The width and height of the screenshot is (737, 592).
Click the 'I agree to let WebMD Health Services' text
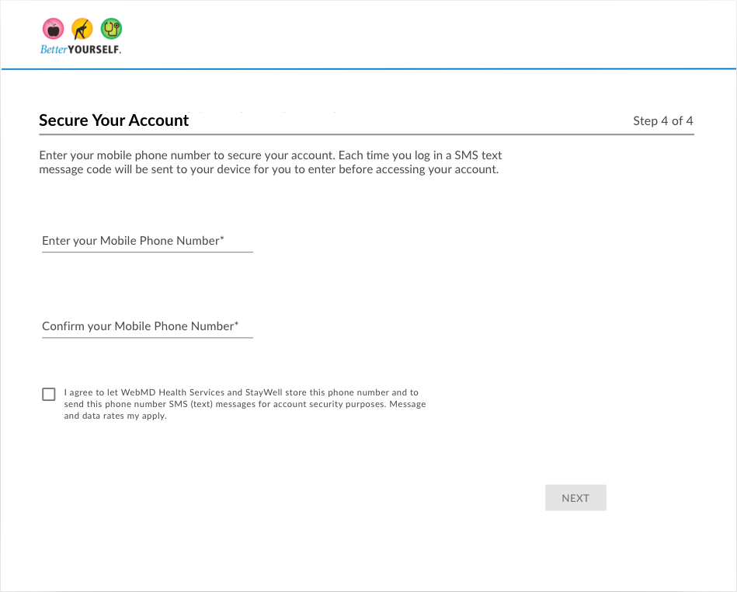coord(245,404)
